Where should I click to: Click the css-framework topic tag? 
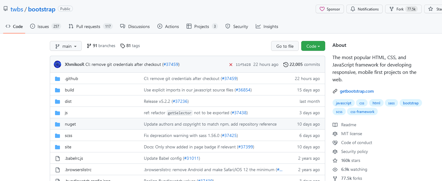pos(362,111)
